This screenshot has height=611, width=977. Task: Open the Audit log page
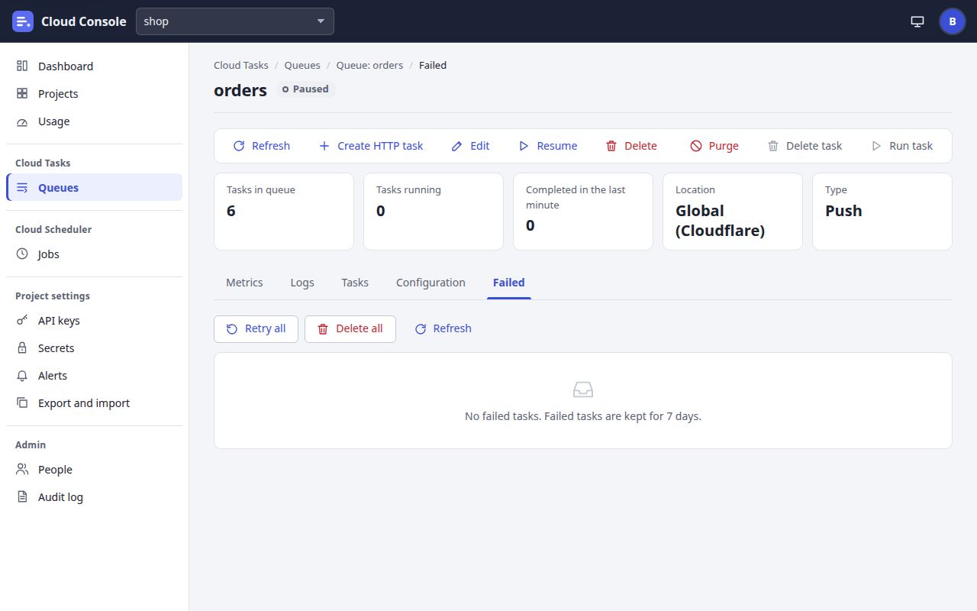[x=94, y=497]
